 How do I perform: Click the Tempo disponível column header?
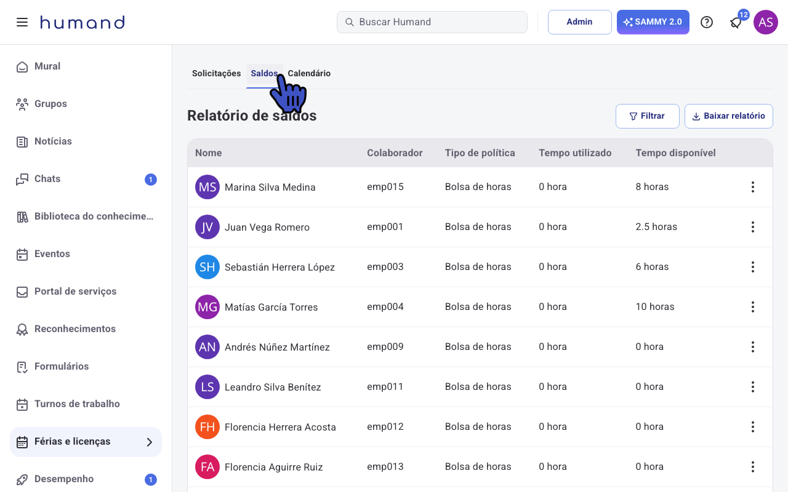[x=675, y=153]
